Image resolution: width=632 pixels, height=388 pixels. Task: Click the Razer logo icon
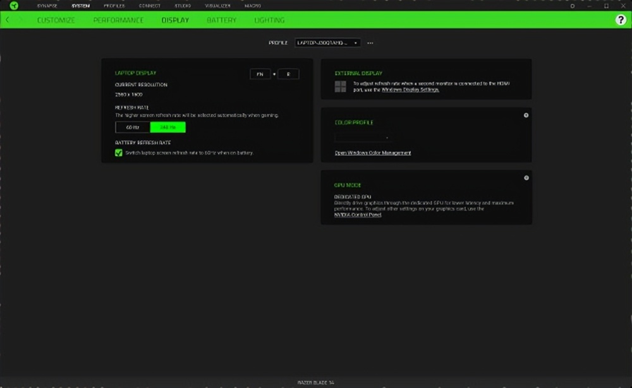click(x=13, y=6)
